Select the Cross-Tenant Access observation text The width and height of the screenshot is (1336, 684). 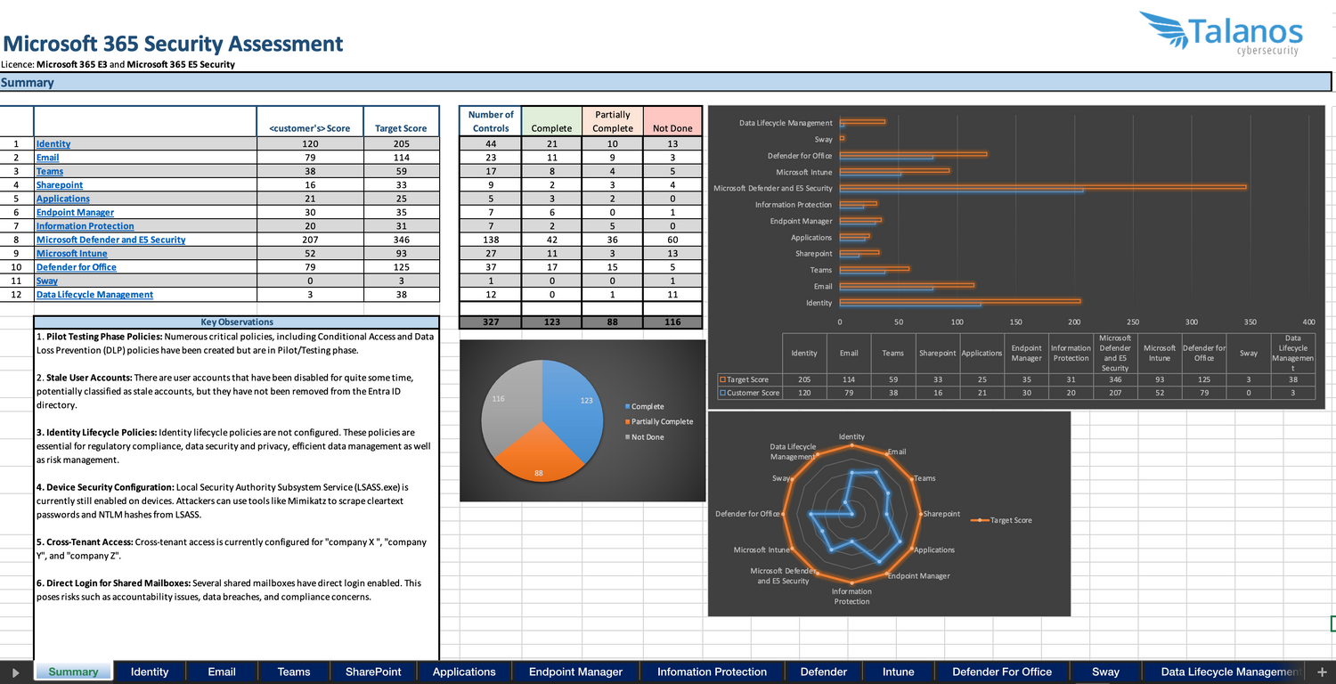click(x=232, y=549)
